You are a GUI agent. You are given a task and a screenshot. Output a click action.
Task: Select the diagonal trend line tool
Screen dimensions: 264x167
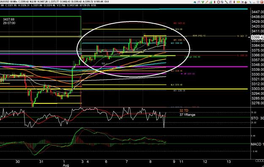(x=226, y=2)
